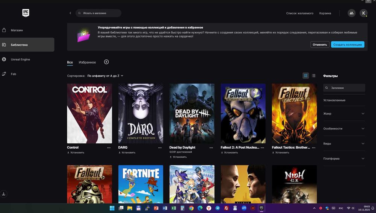Open the taskbar clock and date
This screenshot has height=213, width=376.
[364, 208]
